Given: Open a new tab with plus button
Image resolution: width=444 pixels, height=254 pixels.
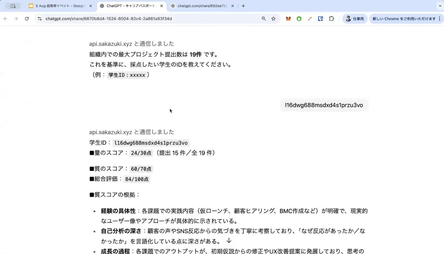Looking at the screenshot, I should coord(243,6).
